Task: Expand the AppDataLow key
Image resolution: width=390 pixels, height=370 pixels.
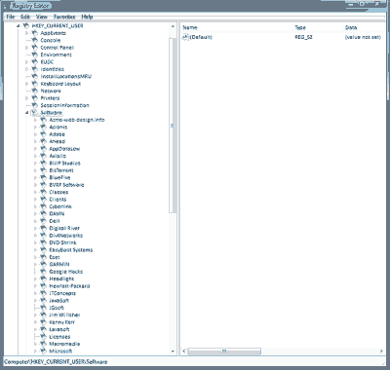Action: click(35, 149)
